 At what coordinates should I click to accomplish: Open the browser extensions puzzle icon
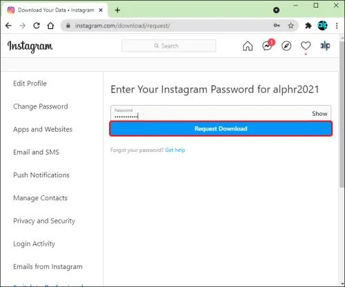pos(308,26)
